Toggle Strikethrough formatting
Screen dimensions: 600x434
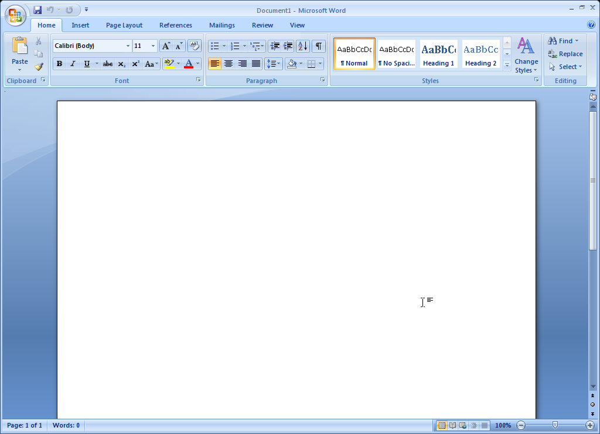(x=108, y=64)
